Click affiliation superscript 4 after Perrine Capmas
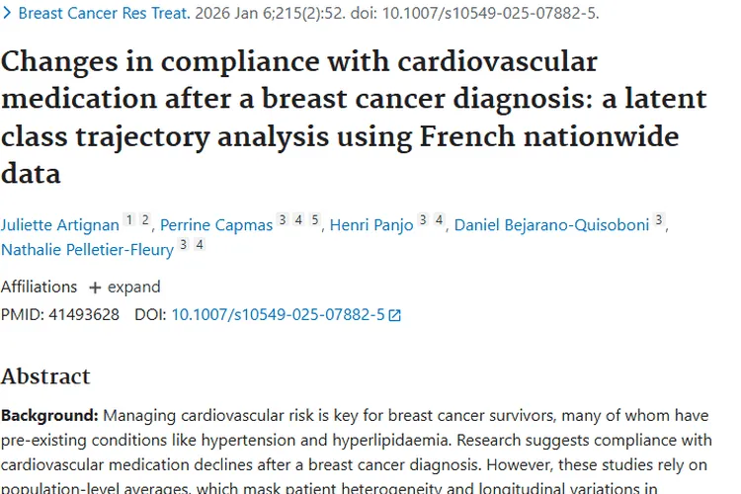This screenshot has height=494, width=741. click(x=298, y=220)
